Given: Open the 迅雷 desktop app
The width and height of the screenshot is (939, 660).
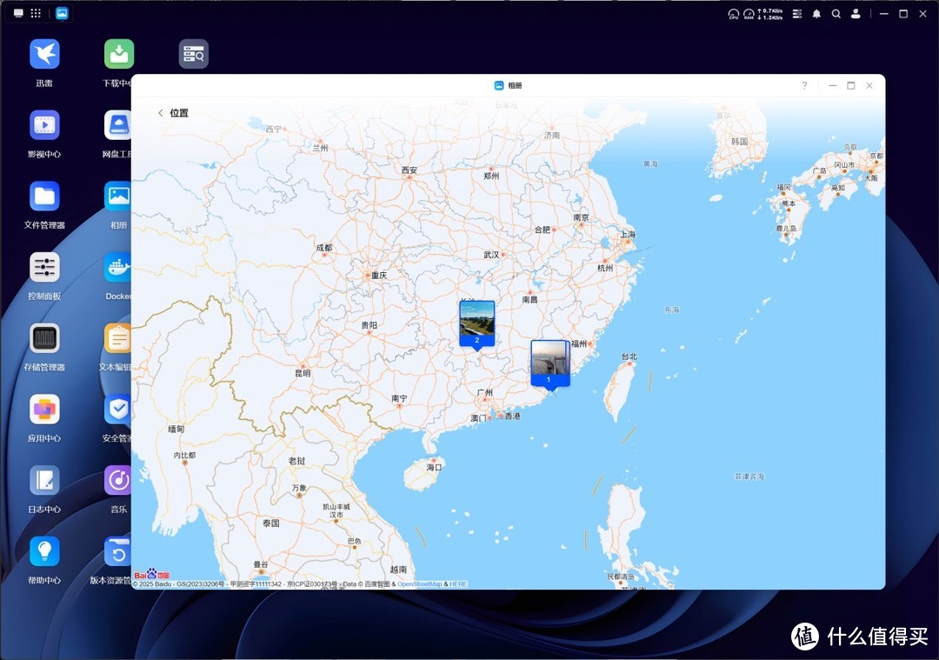Looking at the screenshot, I should pyautogui.click(x=44, y=54).
